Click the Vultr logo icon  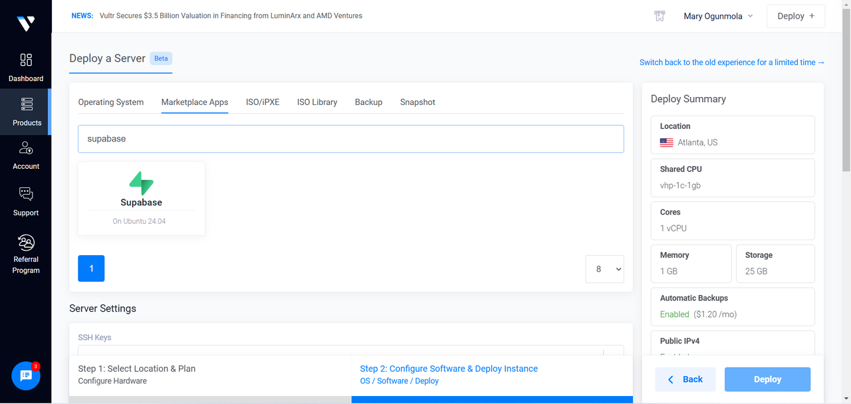coord(26,23)
